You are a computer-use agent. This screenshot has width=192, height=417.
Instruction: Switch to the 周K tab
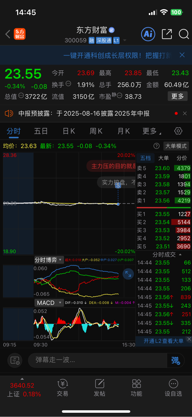[96, 131]
